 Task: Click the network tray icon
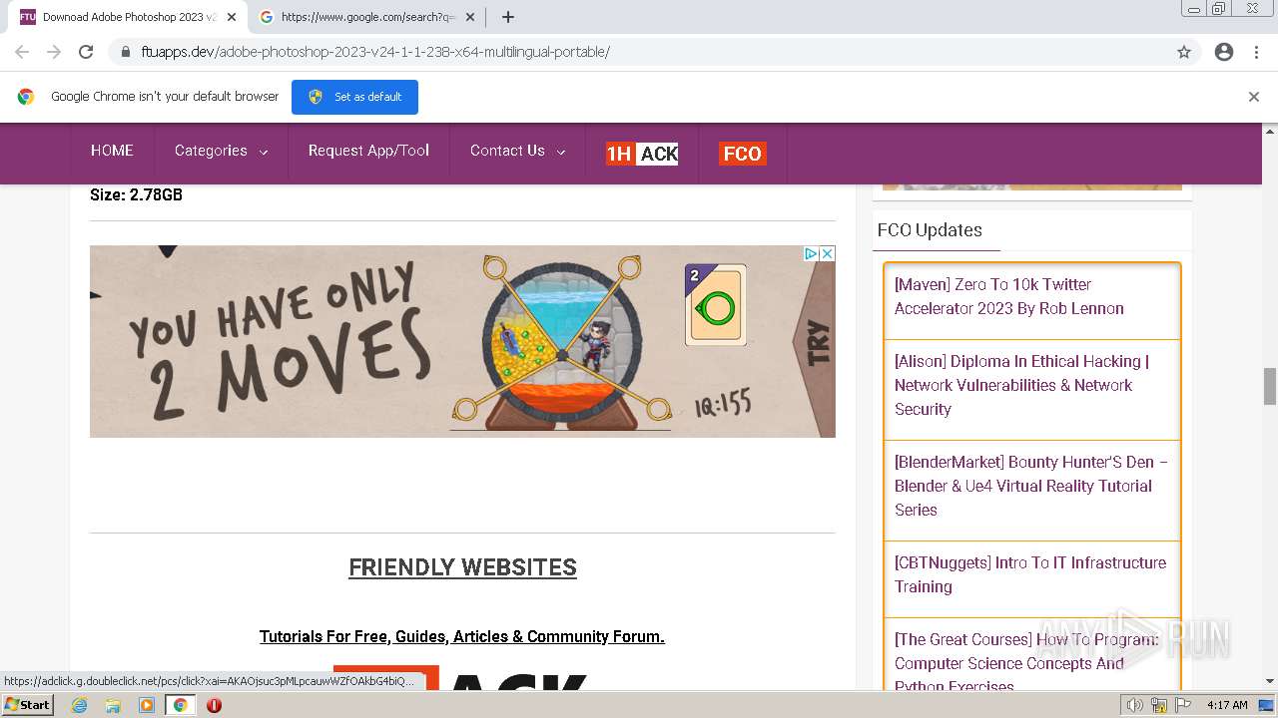(1159, 705)
